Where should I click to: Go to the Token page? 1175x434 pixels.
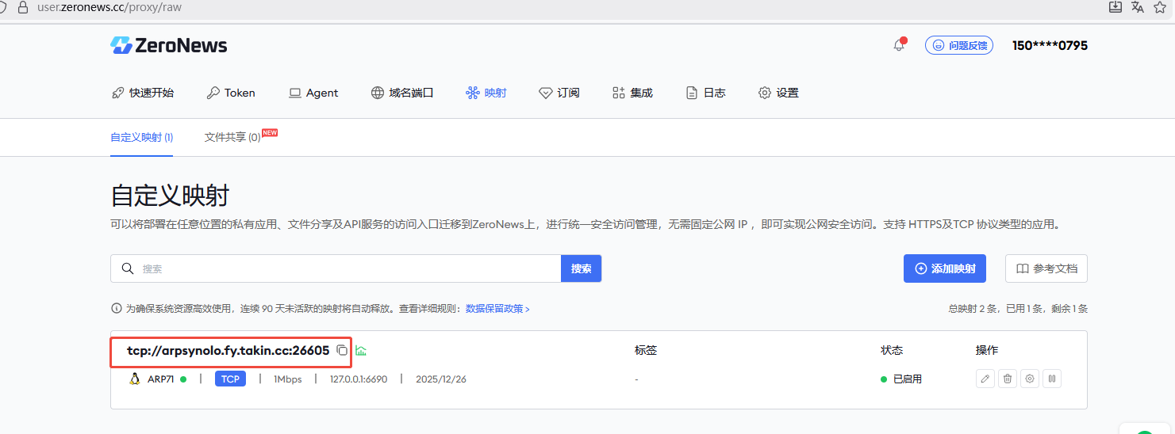tap(231, 93)
